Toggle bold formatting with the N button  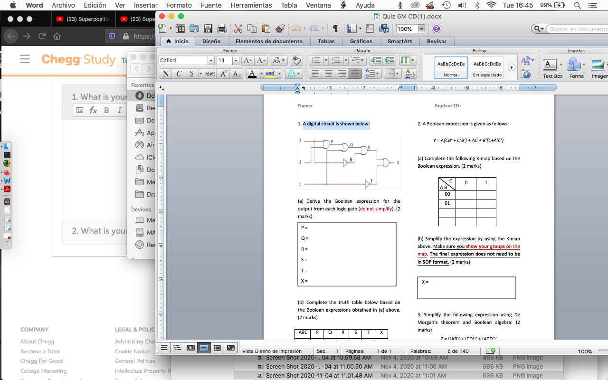[165, 74]
